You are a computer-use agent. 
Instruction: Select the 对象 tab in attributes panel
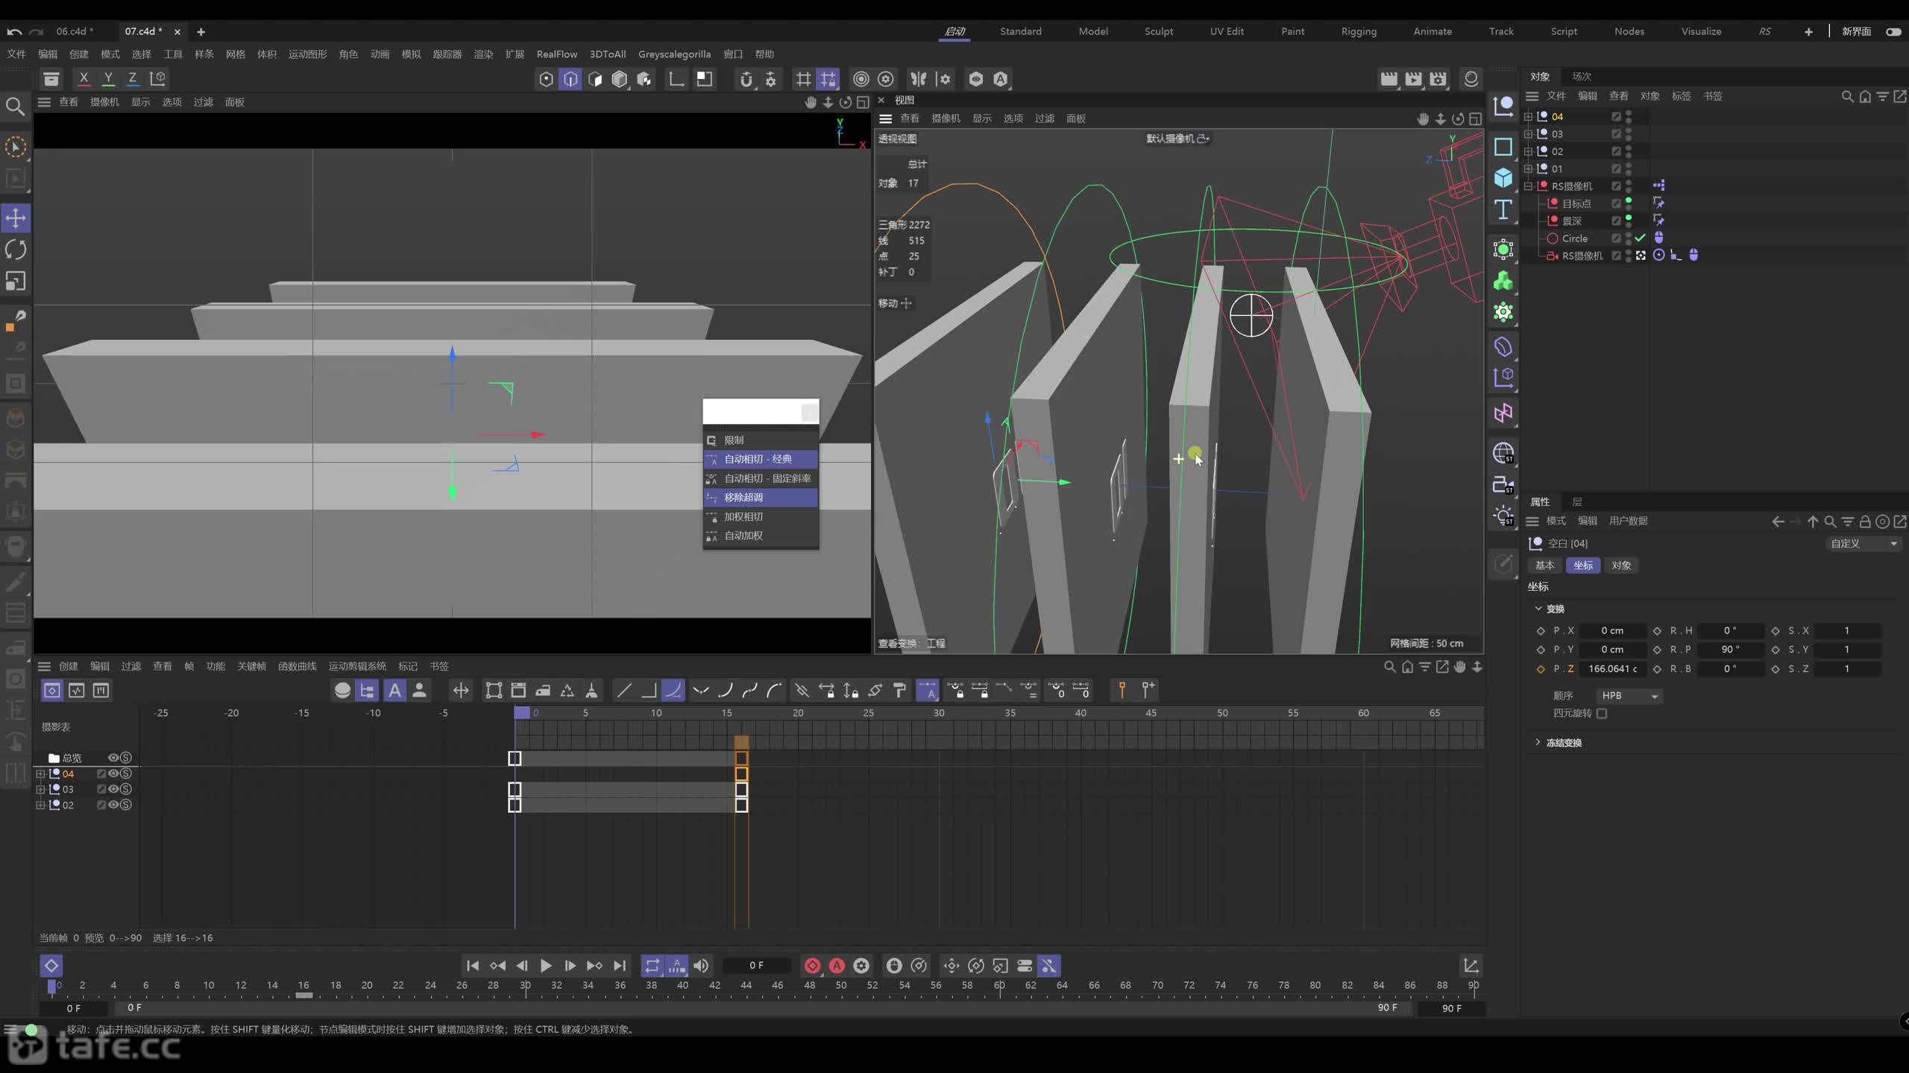point(1621,566)
